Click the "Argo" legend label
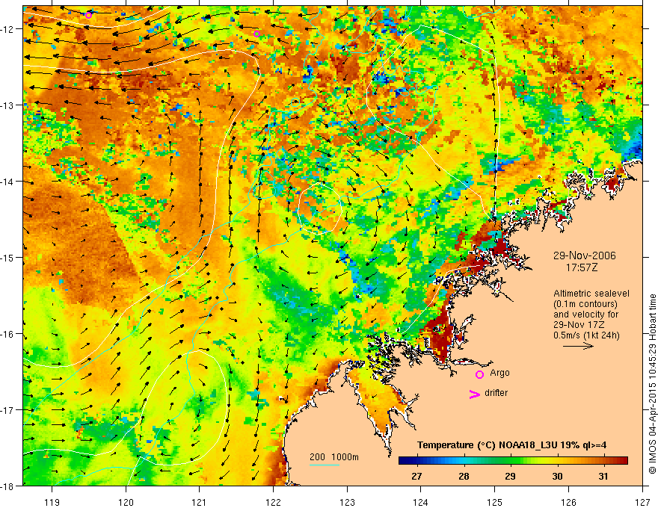658x508 pixels. point(499,373)
